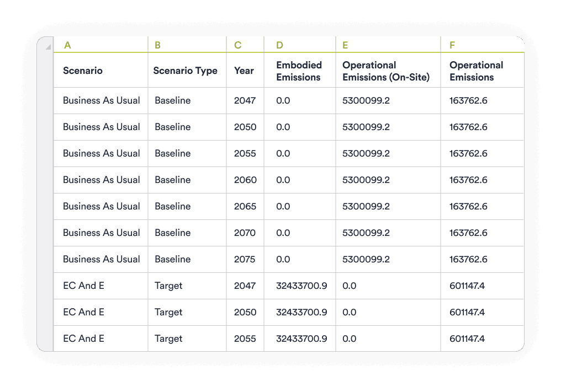This screenshot has height=387, width=582.
Task: Click the Scenario header cell
Action: click(x=100, y=71)
